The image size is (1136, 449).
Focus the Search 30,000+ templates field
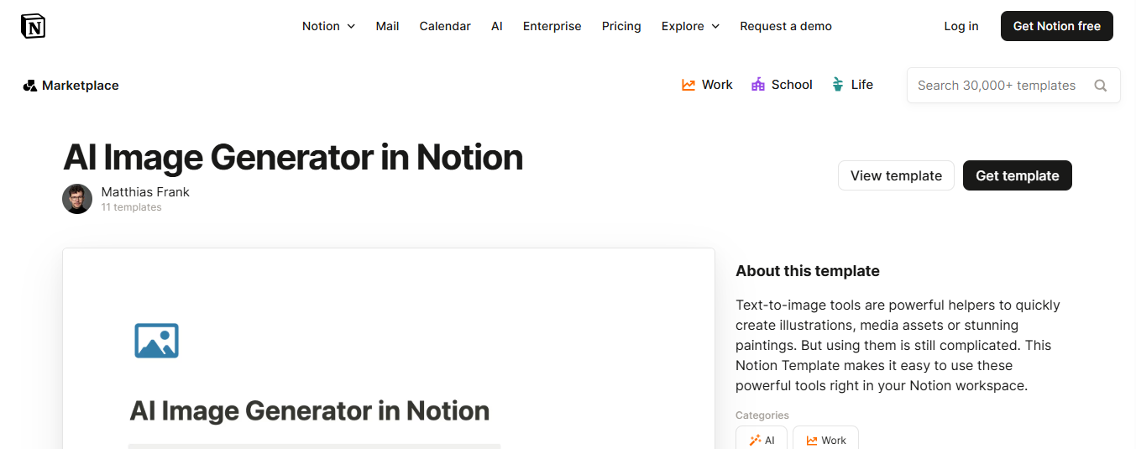pos(997,86)
